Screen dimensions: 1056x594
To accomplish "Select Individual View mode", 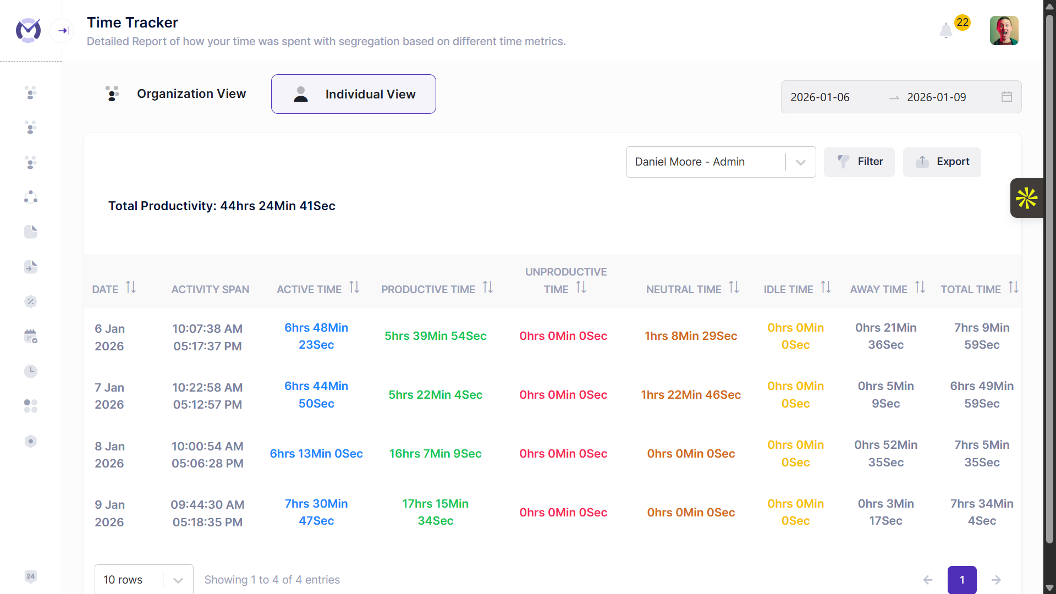I will [353, 94].
